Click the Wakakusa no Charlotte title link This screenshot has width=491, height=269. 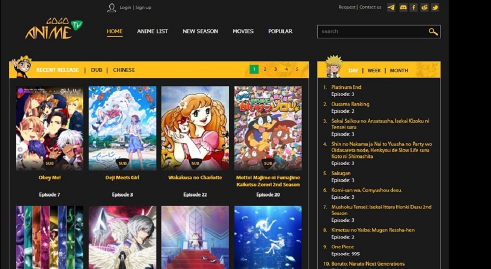pos(195,178)
